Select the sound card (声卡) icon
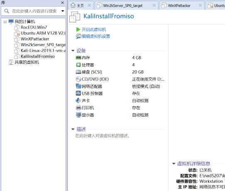This screenshot has height=191, width=225. [x=78, y=100]
